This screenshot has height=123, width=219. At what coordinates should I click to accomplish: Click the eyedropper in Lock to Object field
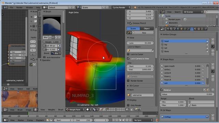pos(152,50)
